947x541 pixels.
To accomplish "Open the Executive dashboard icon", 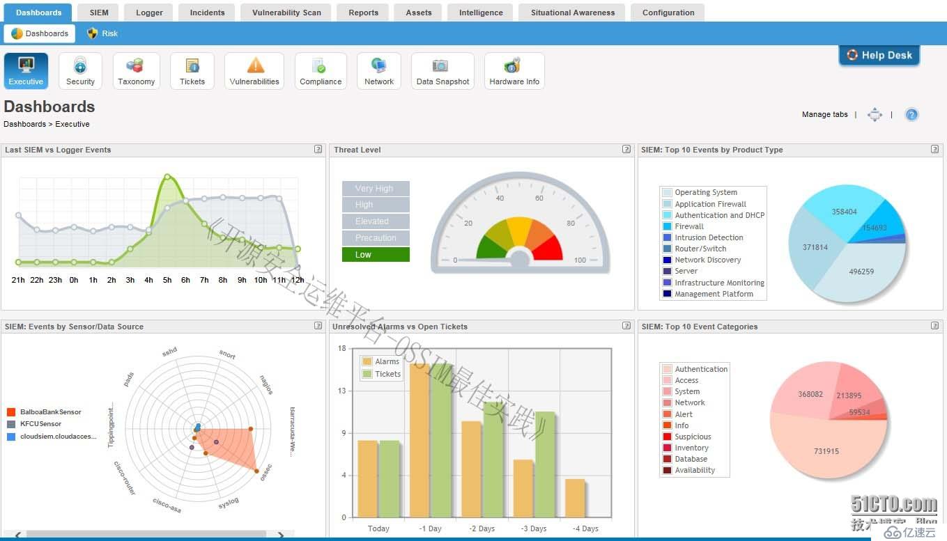I will click(x=26, y=71).
